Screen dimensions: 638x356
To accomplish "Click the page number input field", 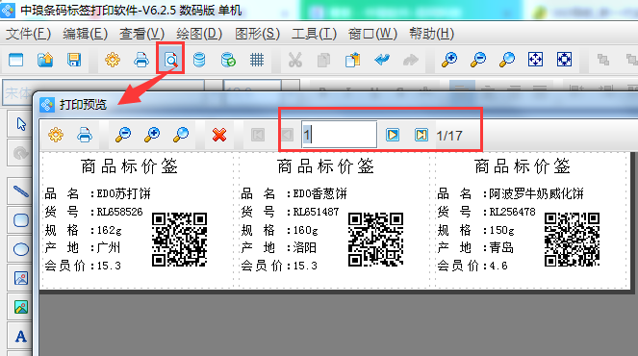I will click(339, 135).
